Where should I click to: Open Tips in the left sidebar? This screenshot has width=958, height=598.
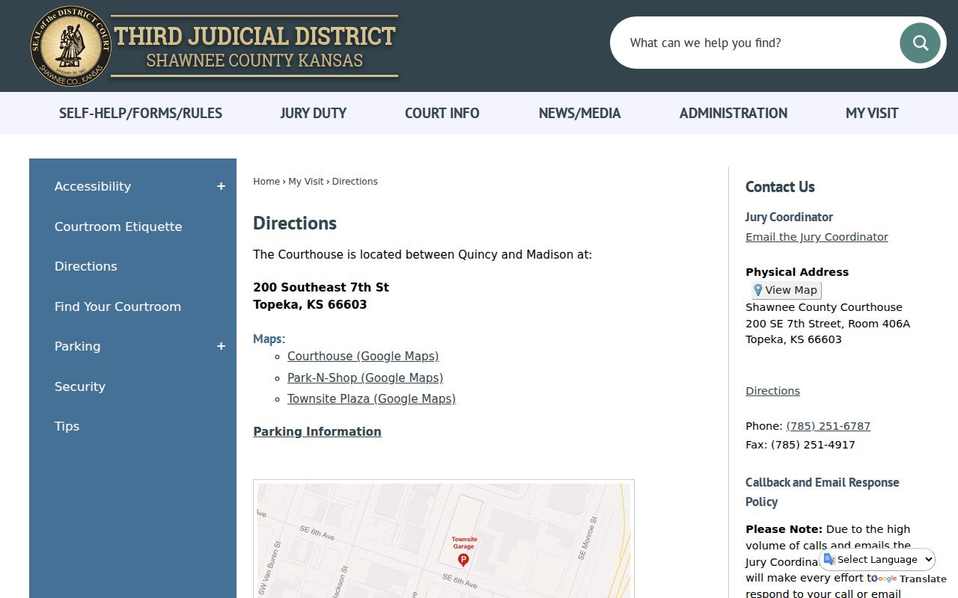click(x=67, y=426)
